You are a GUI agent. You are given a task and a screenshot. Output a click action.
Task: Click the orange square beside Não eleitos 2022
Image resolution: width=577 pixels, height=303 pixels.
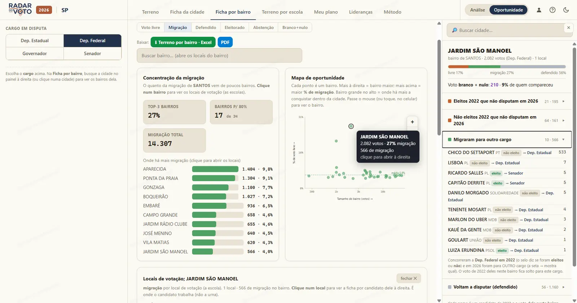(450, 120)
